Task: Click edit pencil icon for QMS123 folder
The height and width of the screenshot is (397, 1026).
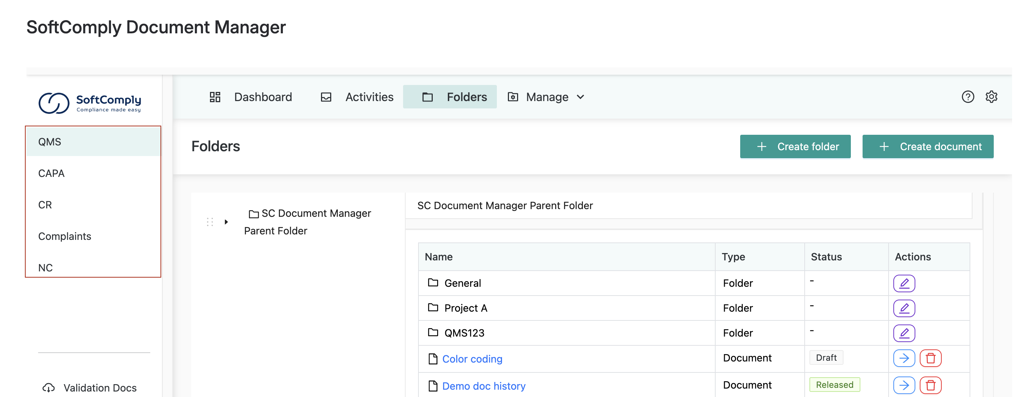Action: click(x=904, y=333)
